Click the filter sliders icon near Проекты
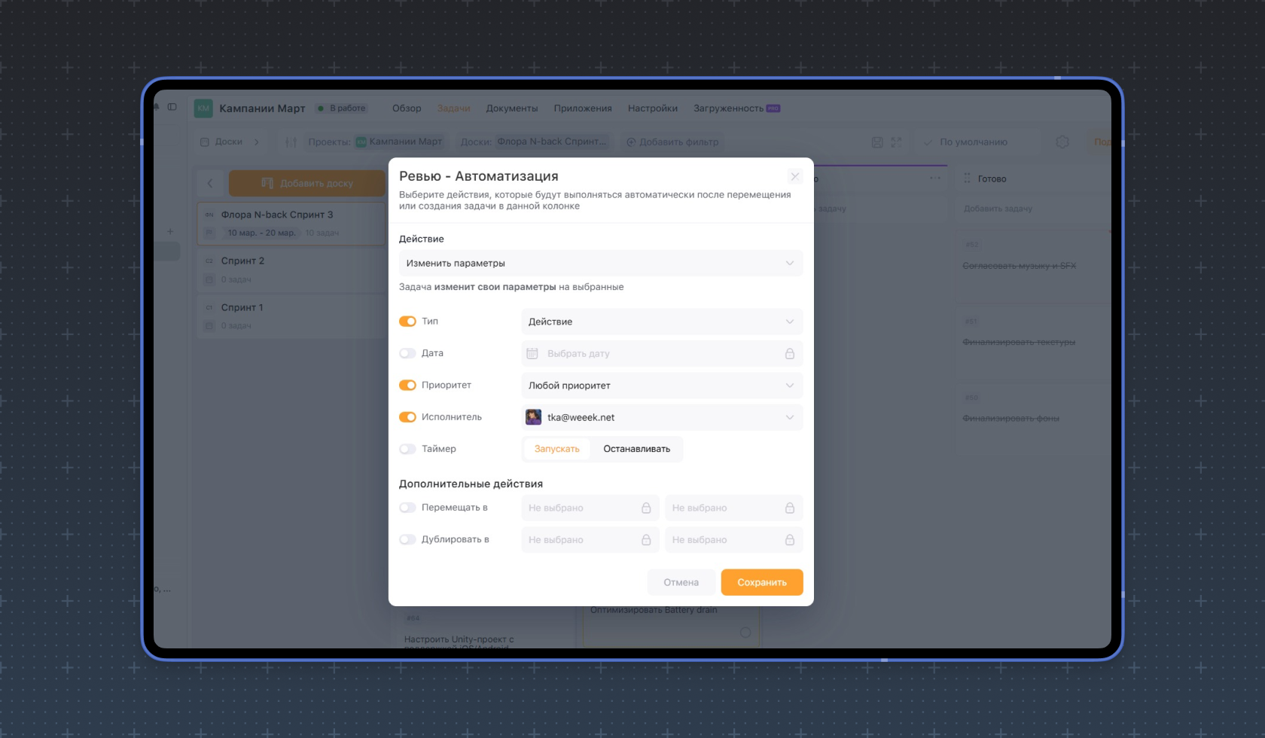The height and width of the screenshot is (738, 1265). coord(291,142)
